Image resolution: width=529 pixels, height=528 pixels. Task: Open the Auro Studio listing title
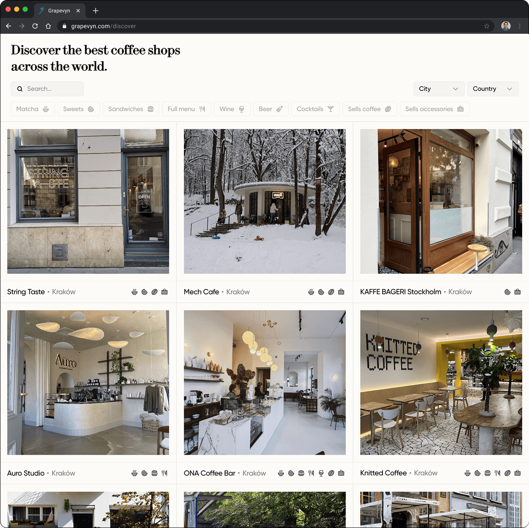coord(26,473)
